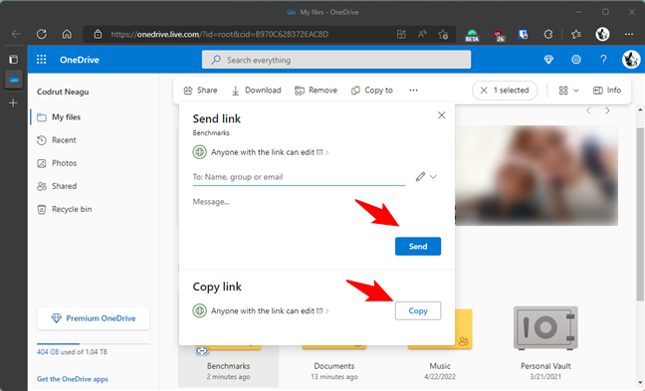
Task: Click the browser address bar URL
Action: [x=220, y=34]
